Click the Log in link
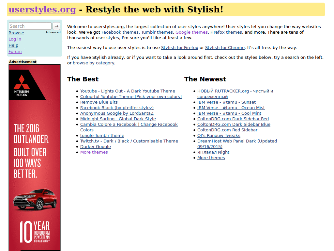Screen dimensions: 334x251 15,39
